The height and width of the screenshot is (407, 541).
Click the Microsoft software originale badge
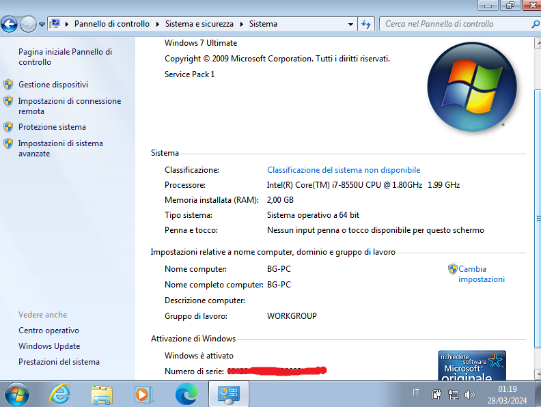[x=472, y=365]
